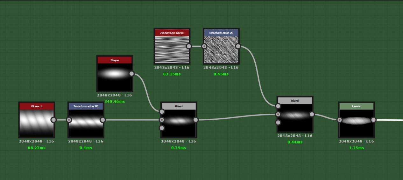This screenshot has height=180, width=403.
Task: Click the 0.45ms timing label
Action: pyautogui.click(x=221, y=74)
